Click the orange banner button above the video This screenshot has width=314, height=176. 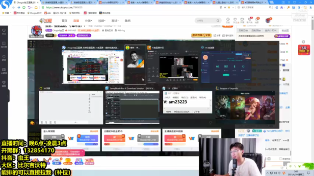click(x=201, y=35)
